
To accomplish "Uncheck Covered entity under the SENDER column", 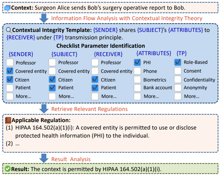I will click(10, 71).
